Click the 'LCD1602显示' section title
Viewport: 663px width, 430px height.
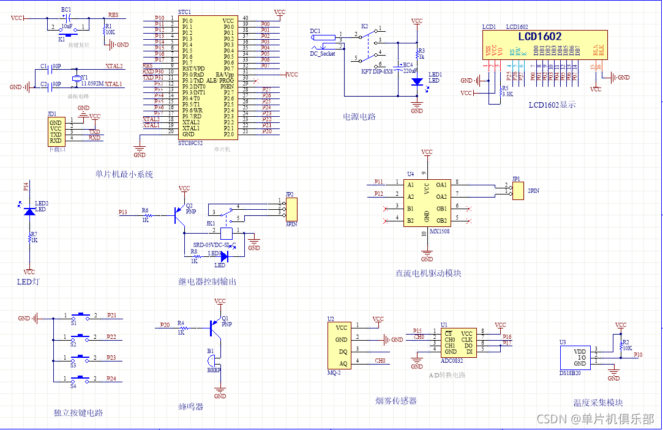pos(552,105)
